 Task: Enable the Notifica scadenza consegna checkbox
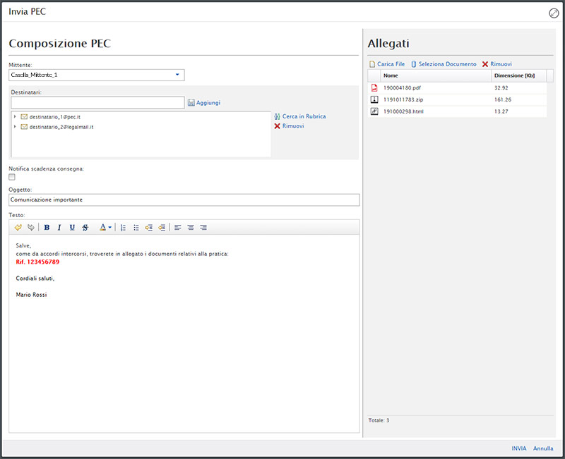click(12, 177)
